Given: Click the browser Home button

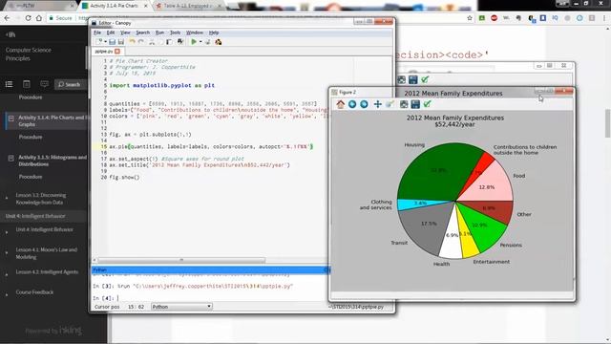Looking at the screenshot, I should [x=39, y=18].
